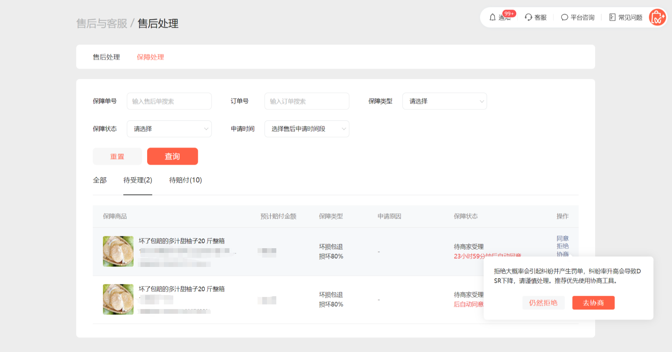Switch to the 售后处理 tab
672x352 pixels.
point(106,57)
